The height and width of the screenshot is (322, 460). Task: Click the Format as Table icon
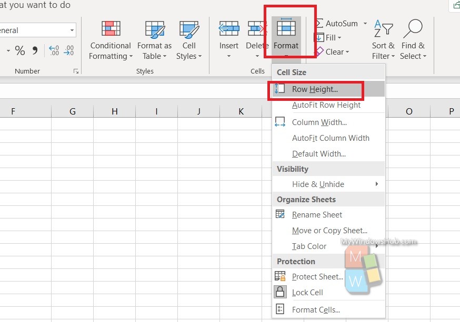(x=155, y=29)
